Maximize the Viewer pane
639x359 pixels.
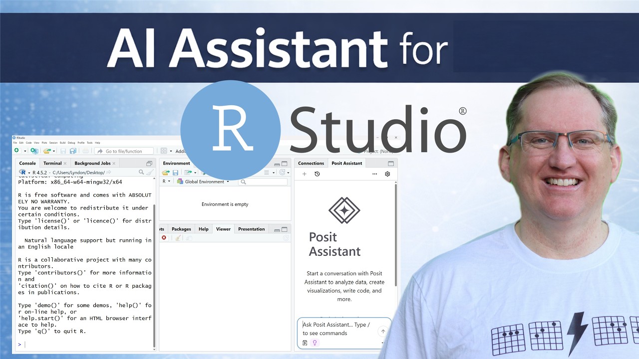[x=285, y=229]
